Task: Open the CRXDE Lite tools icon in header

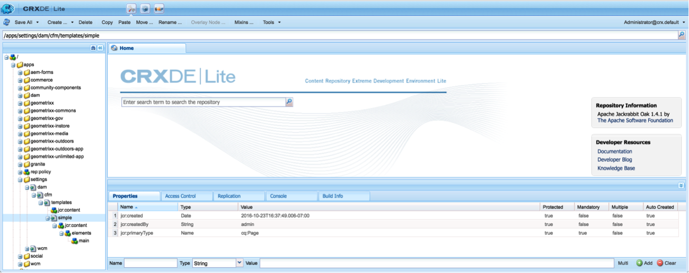Action: (x=131, y=9)
